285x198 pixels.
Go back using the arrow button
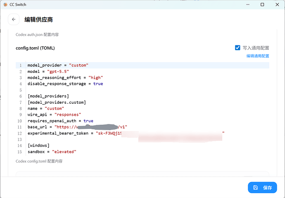click(x=14, y=19)
